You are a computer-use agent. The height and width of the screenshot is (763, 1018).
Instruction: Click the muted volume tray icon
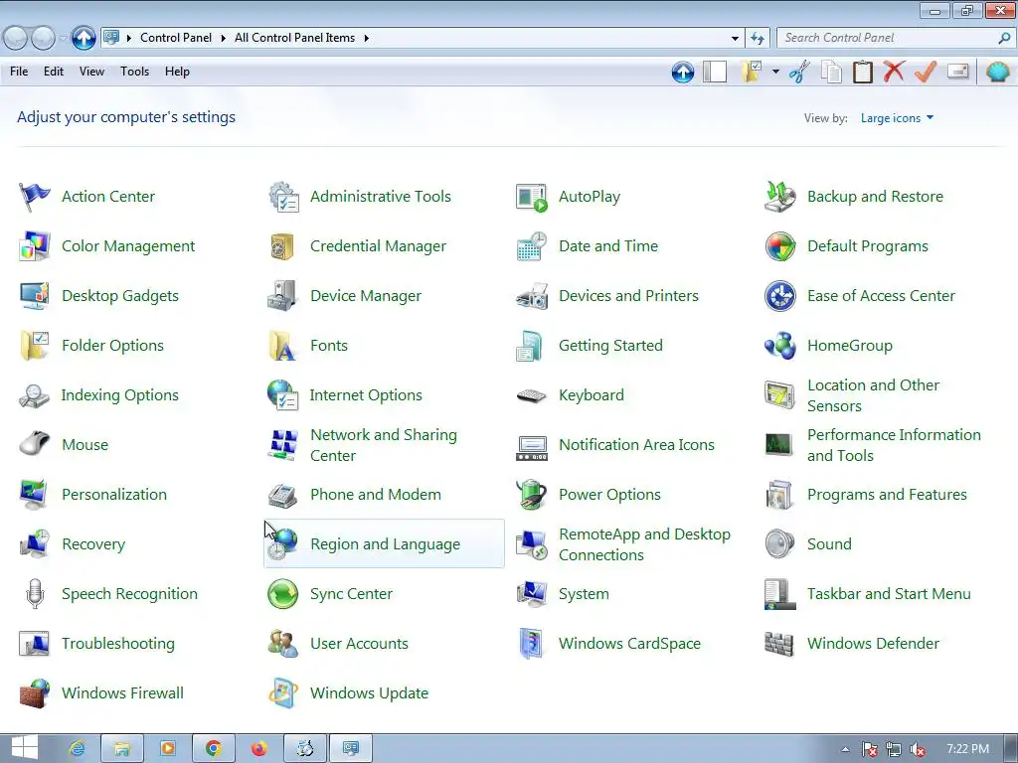(918, 750)
